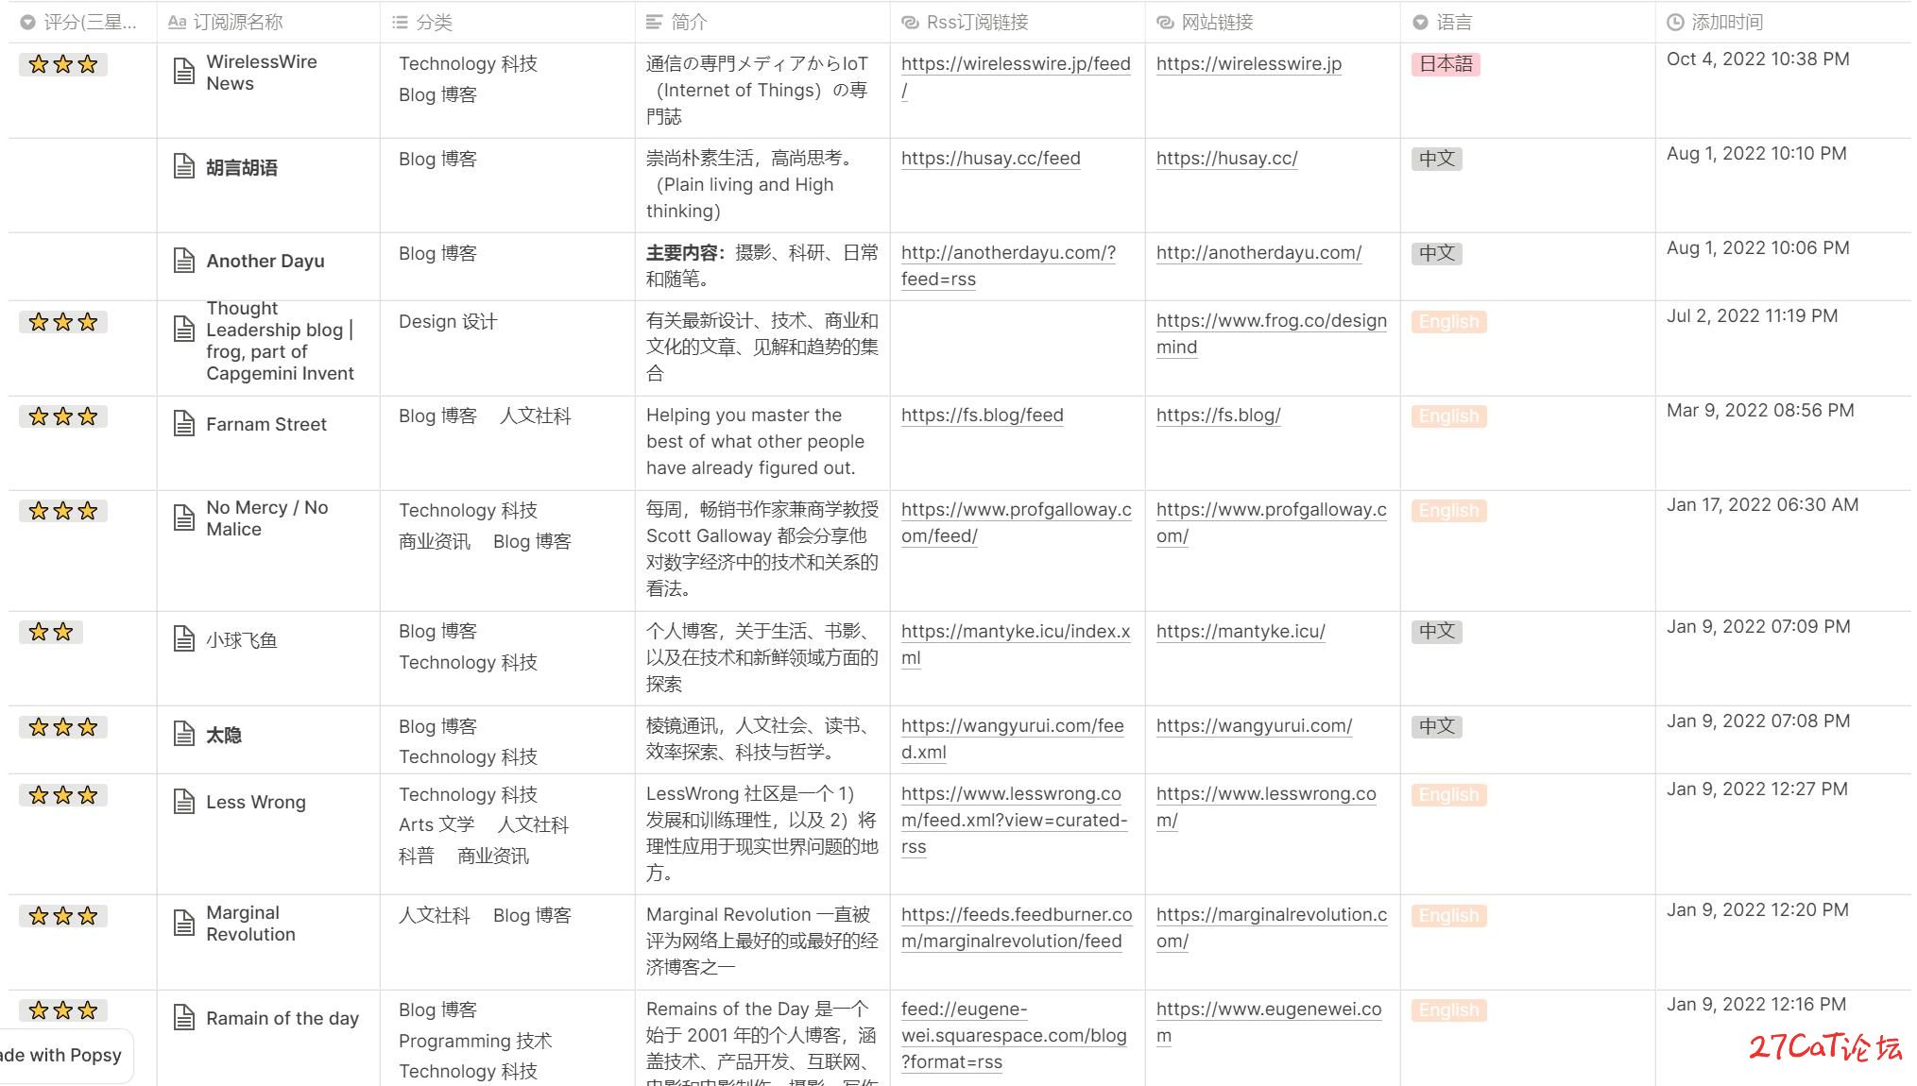Open the Marginal Revolution page icon
This screenshot has width=1917, height=1086.
tap(184, 923)
